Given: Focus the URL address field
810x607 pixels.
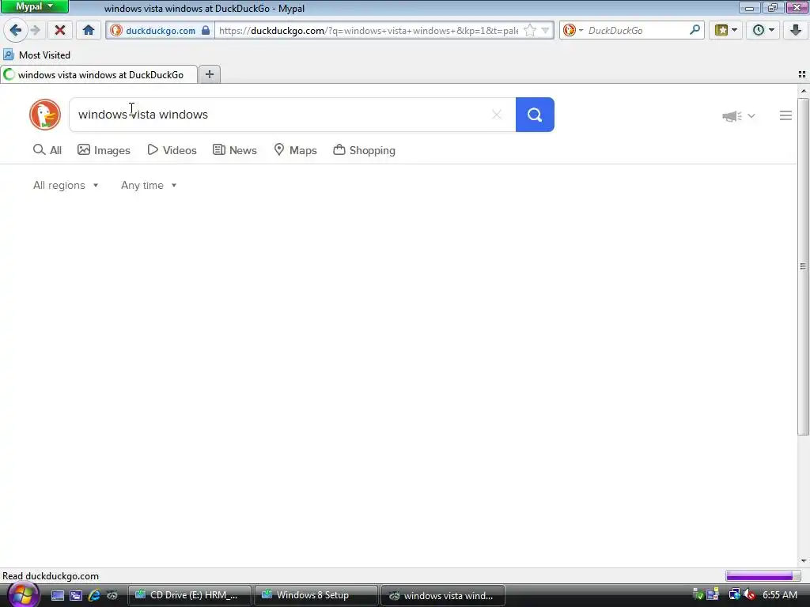Looking at the screenshot, I should click(x=369, y=31).
